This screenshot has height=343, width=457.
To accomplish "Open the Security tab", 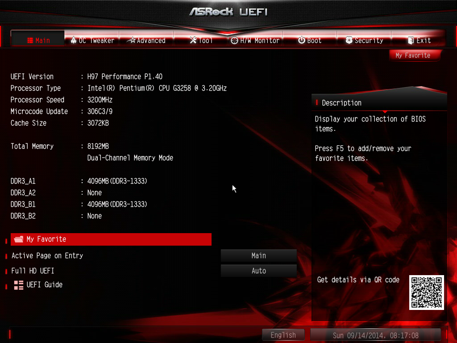I will coord(364,38).
